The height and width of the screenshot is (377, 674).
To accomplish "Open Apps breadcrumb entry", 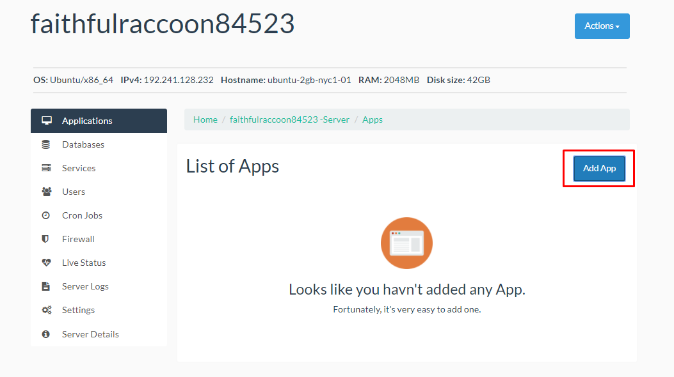I will [x=373, y=119].
